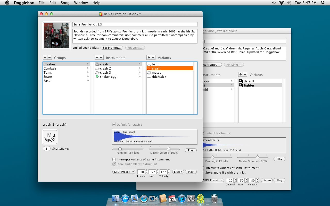Choose the bell variant
The width and height of the screenshot is (330, 206).
pyautogui.click(x=154, y=64)
